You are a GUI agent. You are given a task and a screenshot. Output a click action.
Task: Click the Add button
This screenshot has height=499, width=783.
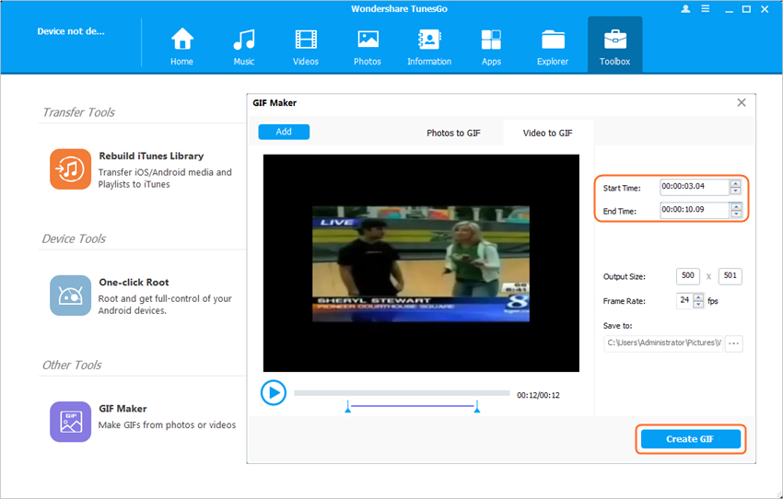[x=284, y=132]
